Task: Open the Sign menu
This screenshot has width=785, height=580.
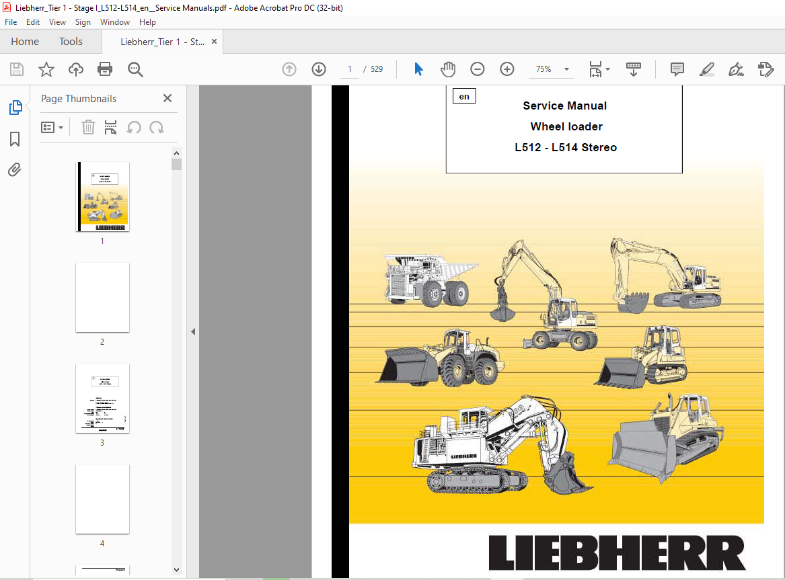Action: click(83, 22)
